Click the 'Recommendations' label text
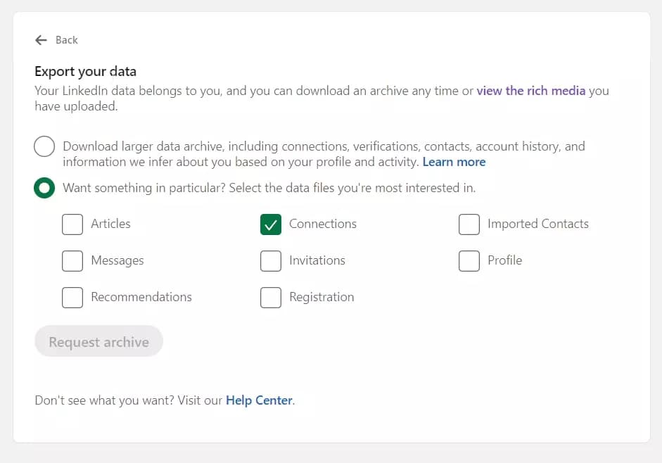Image resolution: width=662 pixels, height=463 pixels. [x=141, y=297]
